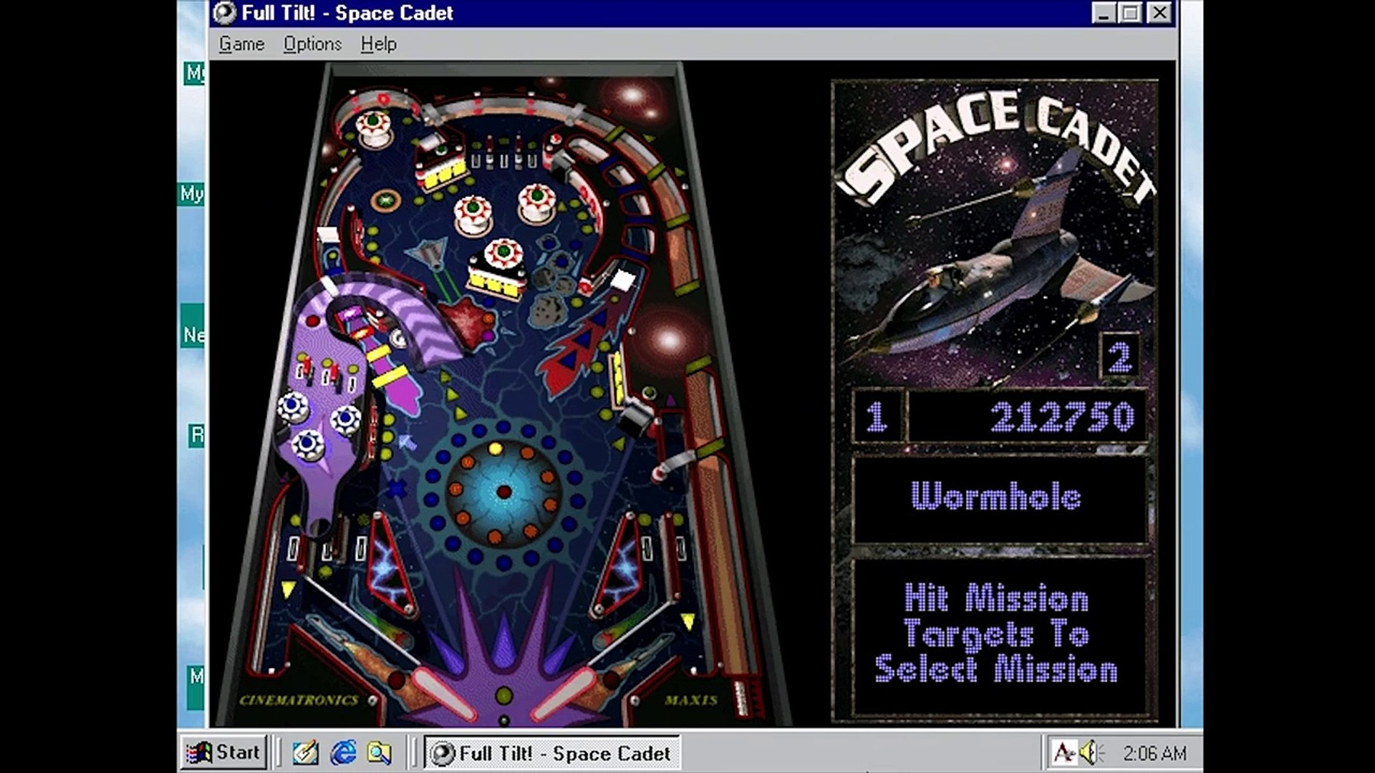Maximize the Full Tilt! window
The height and width of the screenshot is (773, 1375).
point(1131,13)
